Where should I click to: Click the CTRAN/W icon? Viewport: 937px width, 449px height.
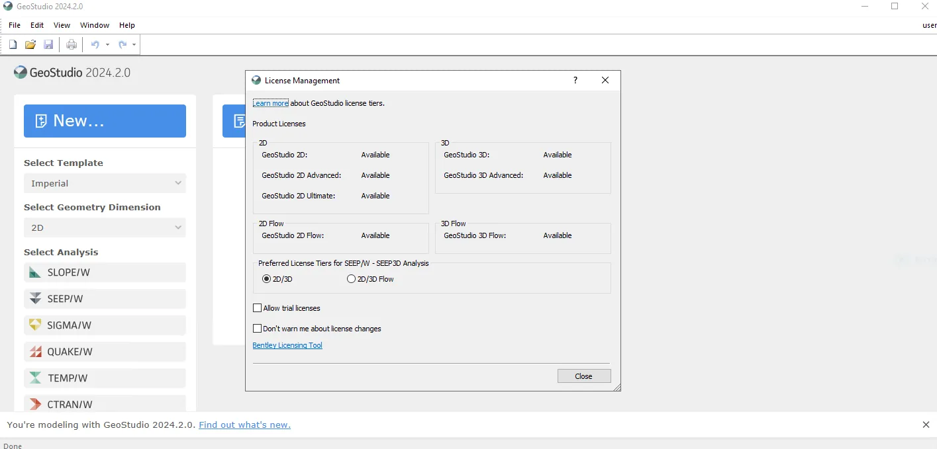pyautogui.click(x=35, y=404)
